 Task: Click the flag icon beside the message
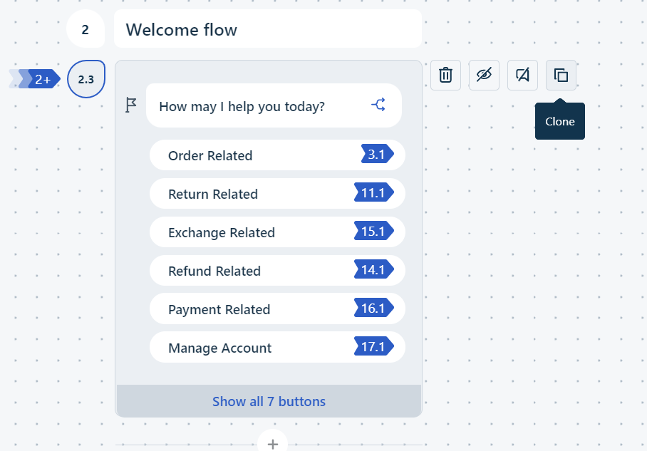(x=131, y=105)
